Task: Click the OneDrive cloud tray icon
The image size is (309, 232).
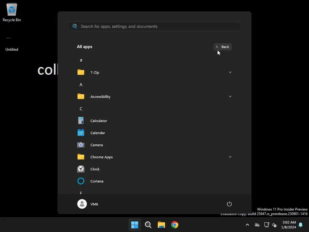Action: 257,225
